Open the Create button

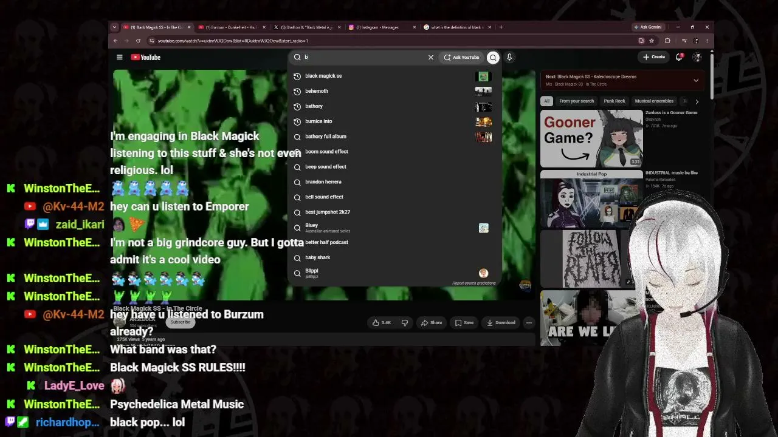[654, 57]
